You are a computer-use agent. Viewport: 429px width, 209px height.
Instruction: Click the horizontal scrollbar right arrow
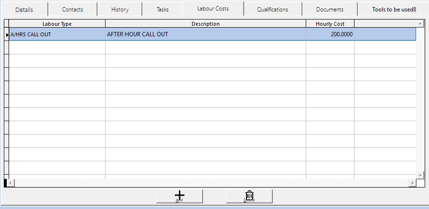(x=412, y=183)
